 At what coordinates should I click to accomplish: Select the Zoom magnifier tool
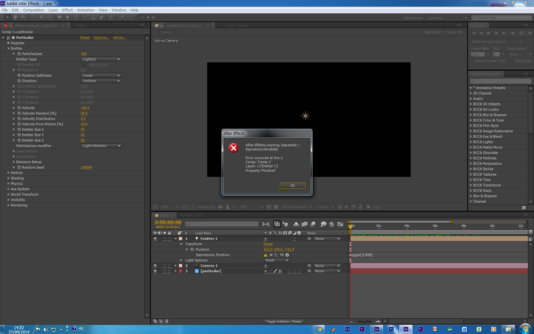[23, 17]
